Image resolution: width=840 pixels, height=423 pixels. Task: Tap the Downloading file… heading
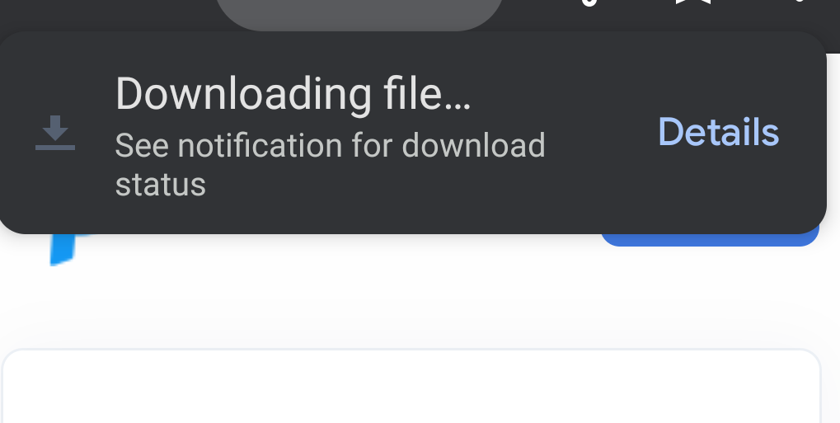pyautogui.click(x=293, y=93)
